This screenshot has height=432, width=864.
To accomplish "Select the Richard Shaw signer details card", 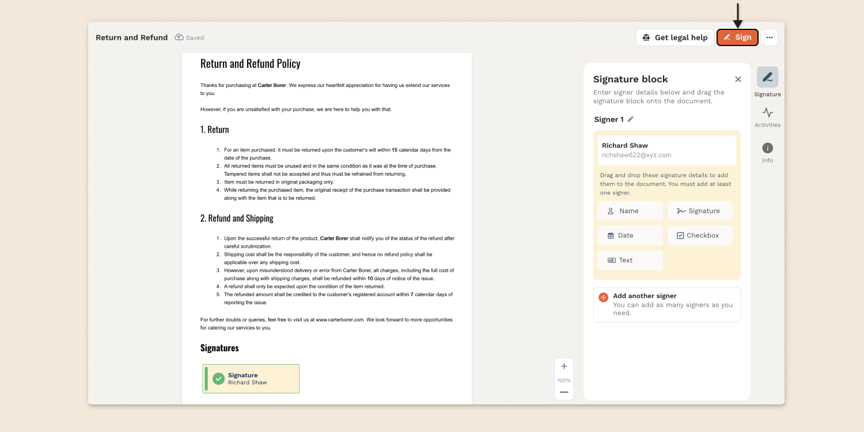I will coord(666,150).
